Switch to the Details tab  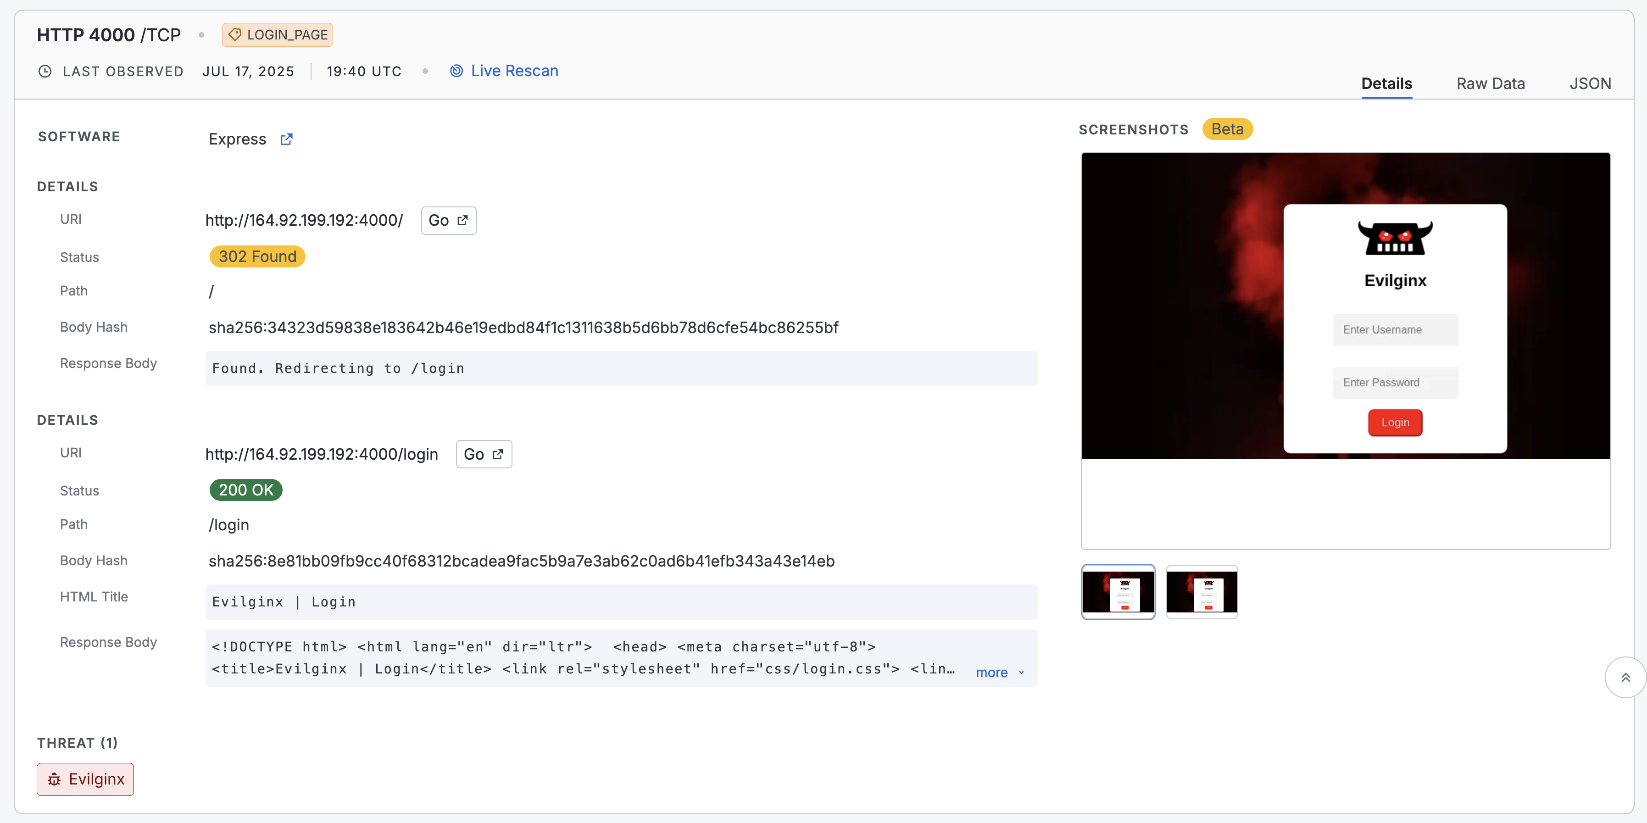[x=1386, y=83]
